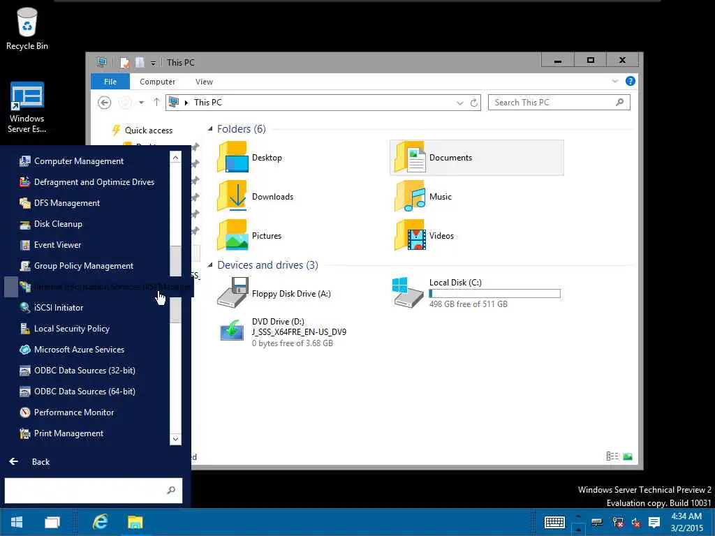Image resolution: width=715 pixels, height=536 pixels.
Task: Start Disk Cleanup
Action: 87,224
